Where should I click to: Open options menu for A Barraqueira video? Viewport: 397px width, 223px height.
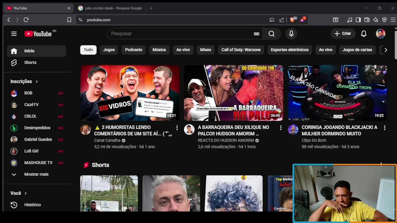pos(281,128)
